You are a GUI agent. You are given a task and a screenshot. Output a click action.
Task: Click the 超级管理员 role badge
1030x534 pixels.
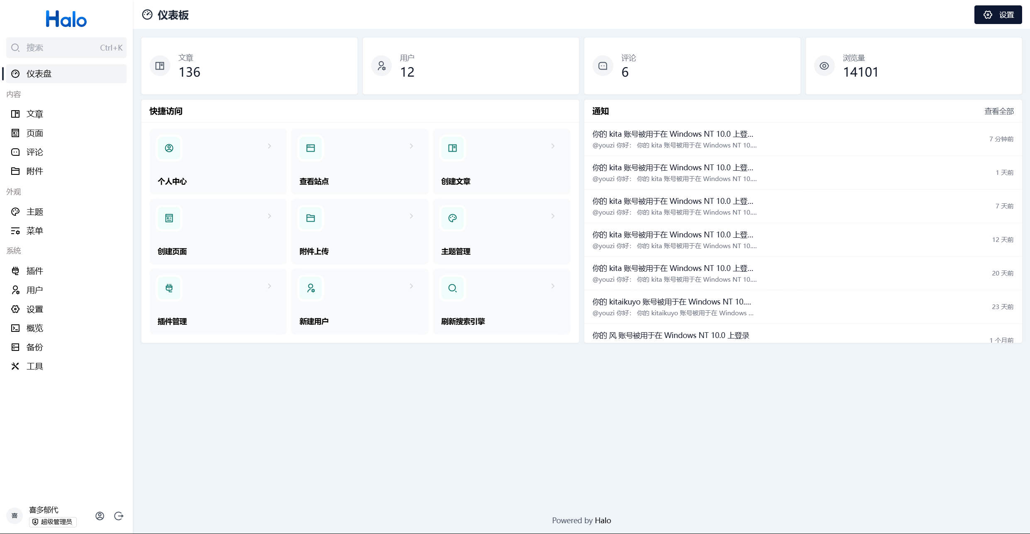point(53,522)
